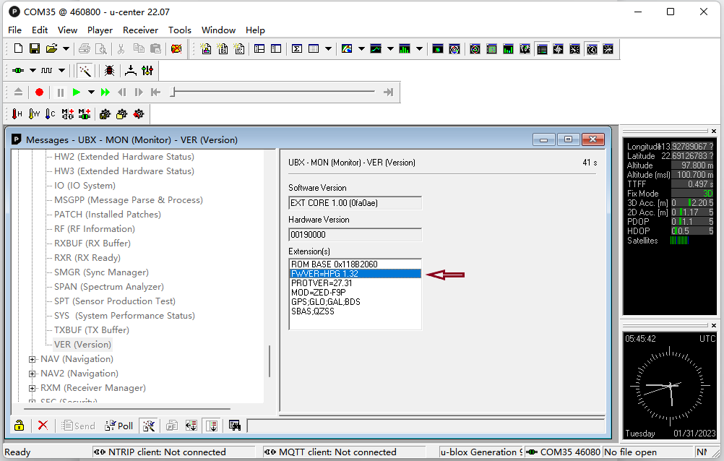Click the warmstart yellow thermometer icon
The width and height of the screenshot is (724, 461).
pos(34,113)
